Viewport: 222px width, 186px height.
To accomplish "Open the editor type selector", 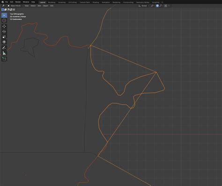I will (4, 6).
